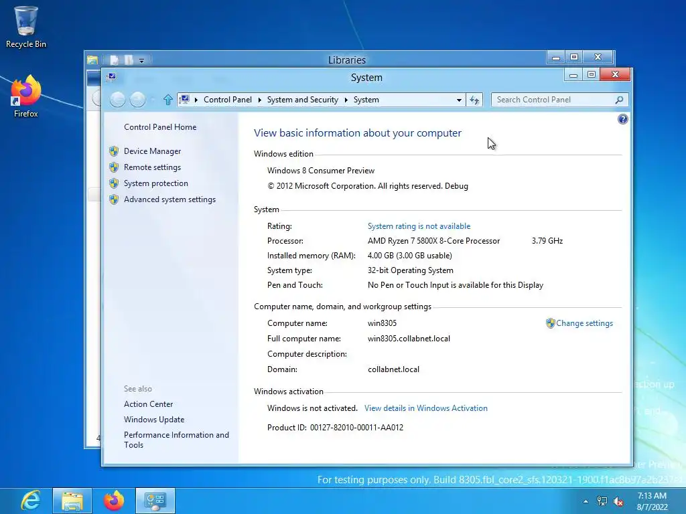Launch the Firefox desktop shortcut
The image size is (686, 514).
tap(26, 97)
